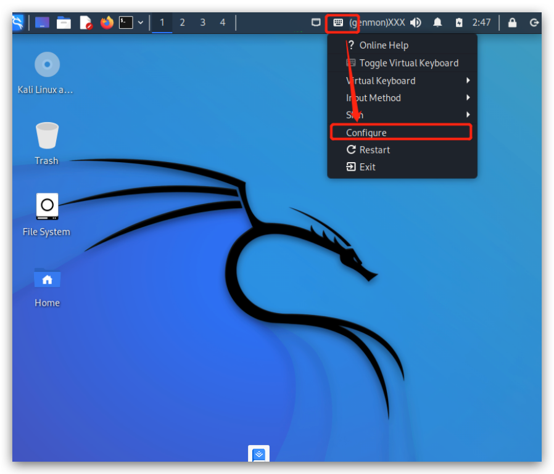554x474 pixels.
Task: Click the Fcitx keyboard tray icon
Action: click(338, 23)
